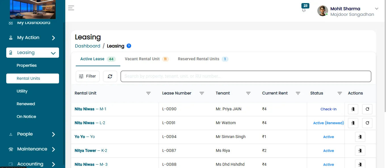Expand the People sidebar menu

click(33, 134)
